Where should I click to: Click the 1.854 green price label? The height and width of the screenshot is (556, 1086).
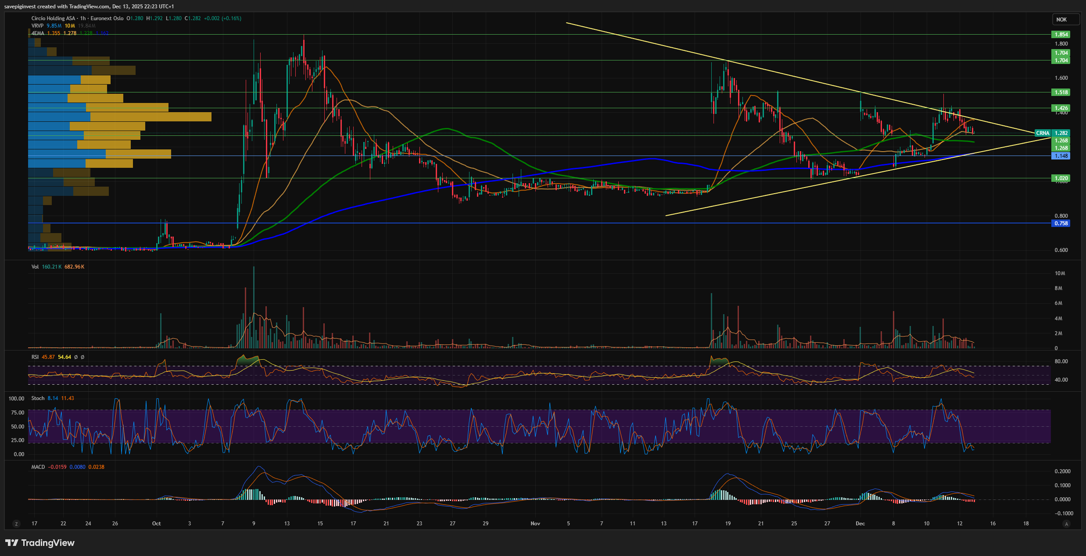click(1061, 35)
